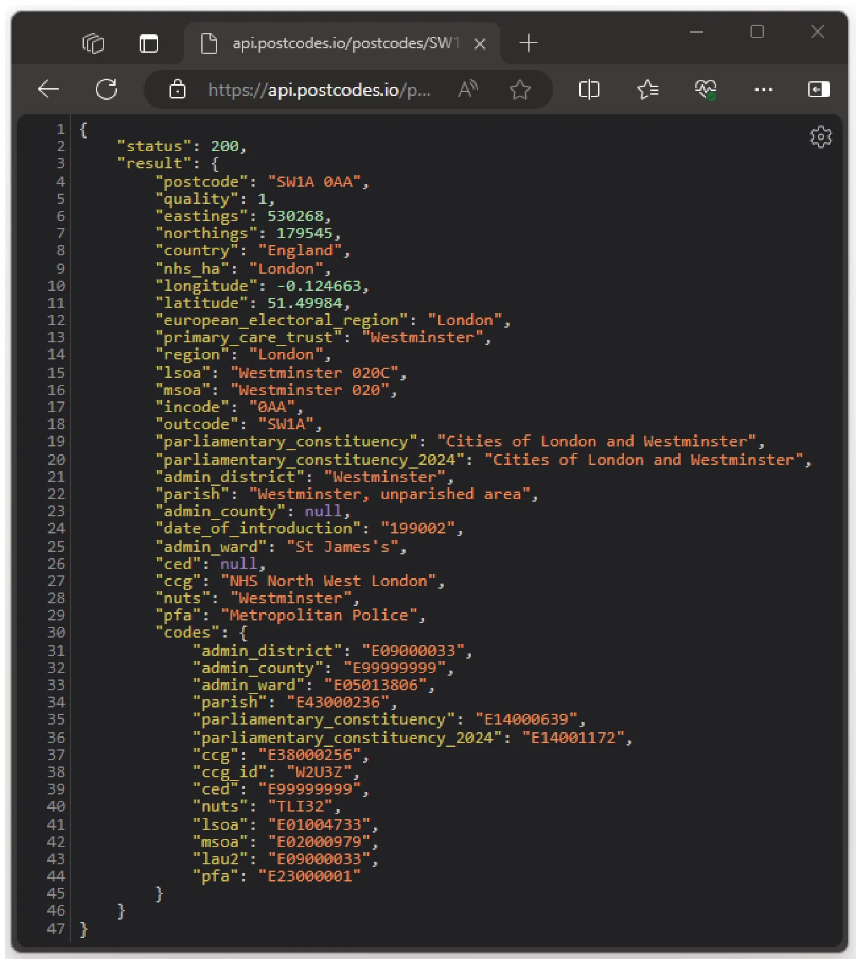The height and width of the screenshot is (964, 861).
Task: Open the tab actions menu icon
Action: (149, 43)
